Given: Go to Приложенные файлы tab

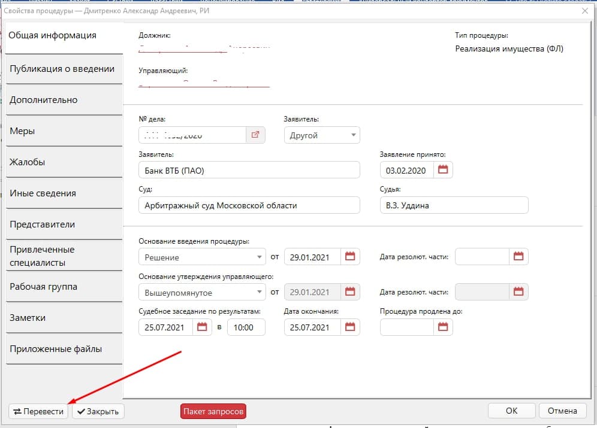Looking at the screenshot, I should click(x=62, y=349).
